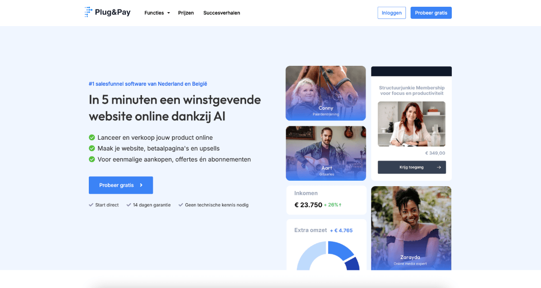Image resolution: width=541 pixels, height=288 pixels.
Task: Click the Krijg toegang button
Action: click(x=412, y=167)
